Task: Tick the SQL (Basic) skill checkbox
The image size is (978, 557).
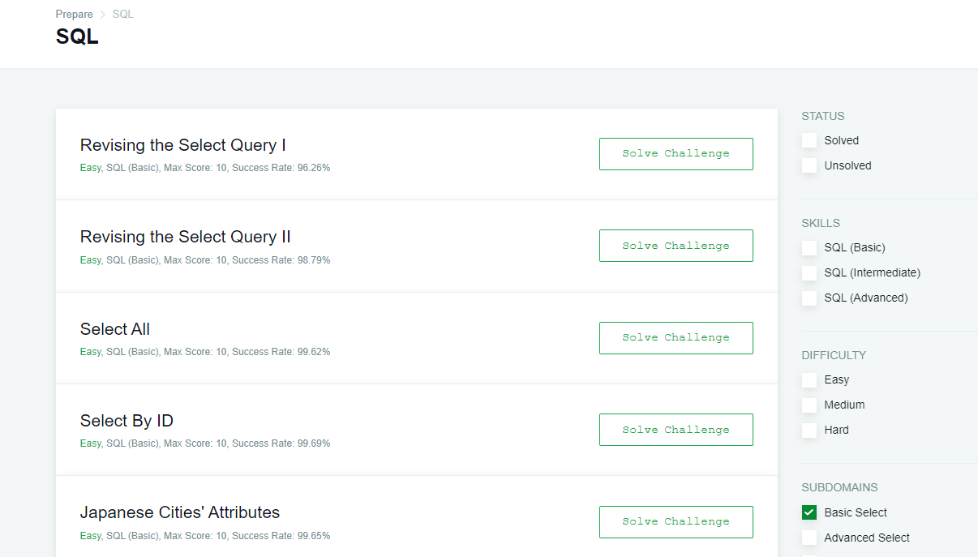Action: 809,248
